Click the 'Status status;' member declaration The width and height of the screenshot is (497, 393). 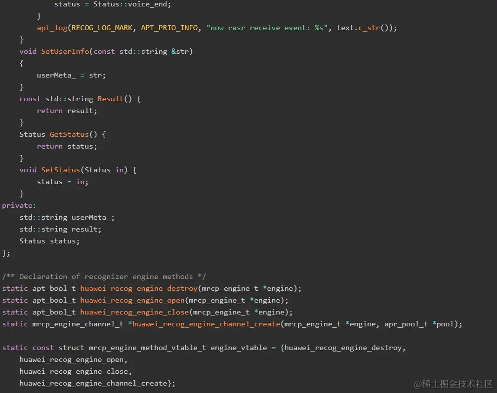click(x=49, y=241)
